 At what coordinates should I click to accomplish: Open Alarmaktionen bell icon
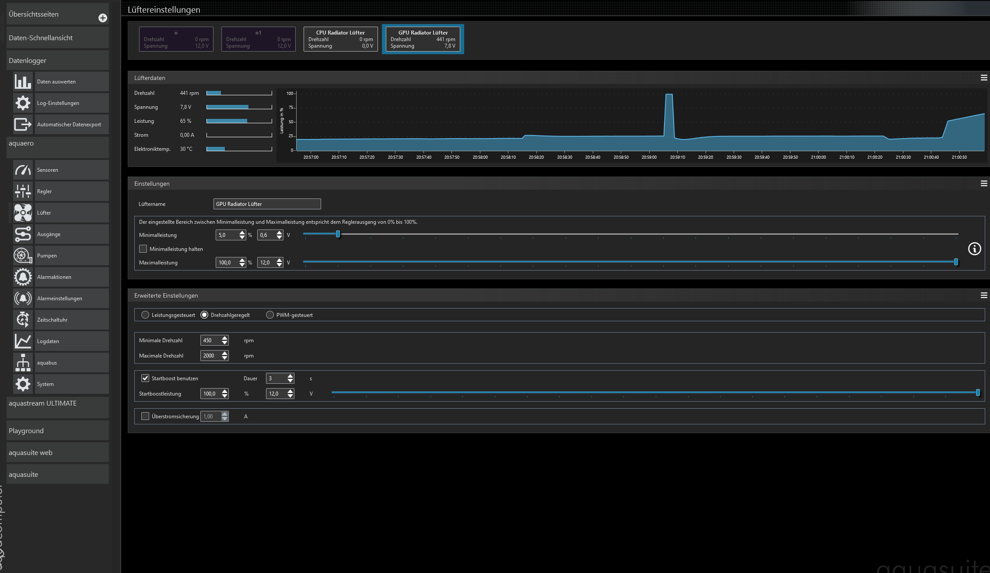23,277
